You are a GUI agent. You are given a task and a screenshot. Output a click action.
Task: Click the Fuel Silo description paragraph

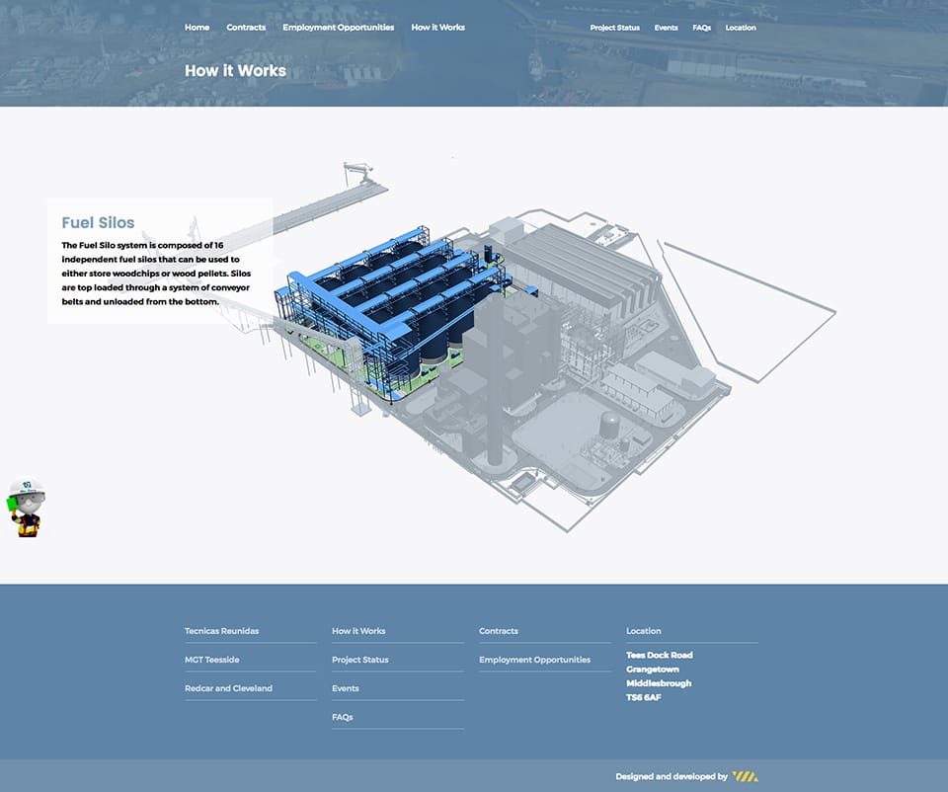[156, 274]
